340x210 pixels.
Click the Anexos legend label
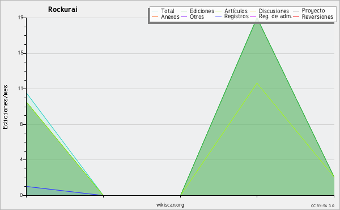(170, 16)
